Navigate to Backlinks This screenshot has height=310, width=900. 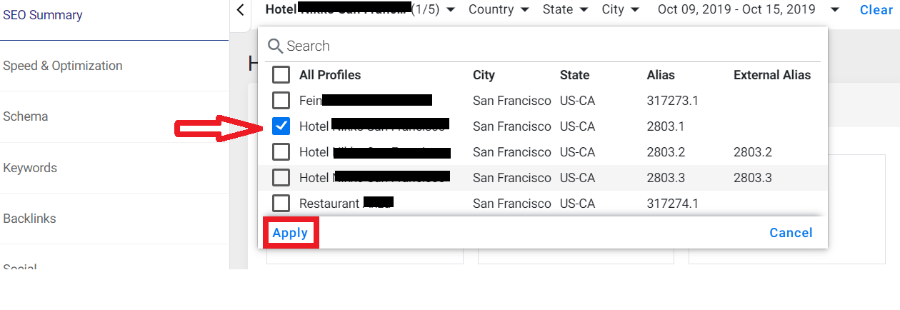(29, 219)
